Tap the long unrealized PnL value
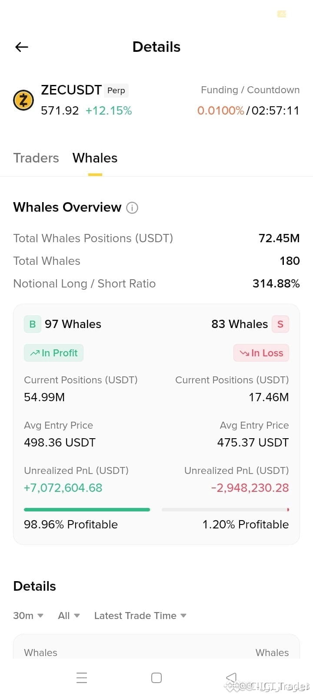 (63, 488)
